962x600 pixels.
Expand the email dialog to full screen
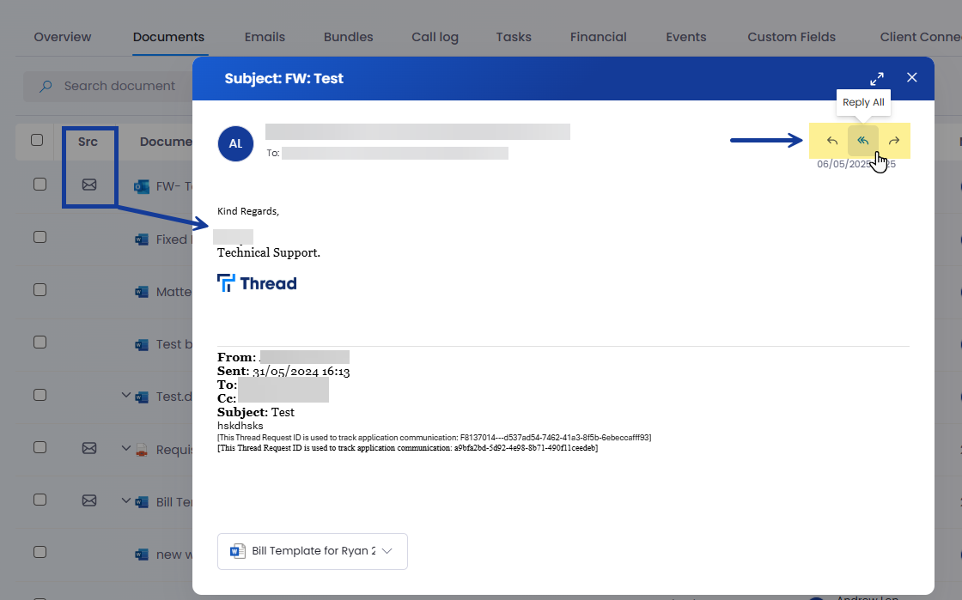click(x=877, y=78)
